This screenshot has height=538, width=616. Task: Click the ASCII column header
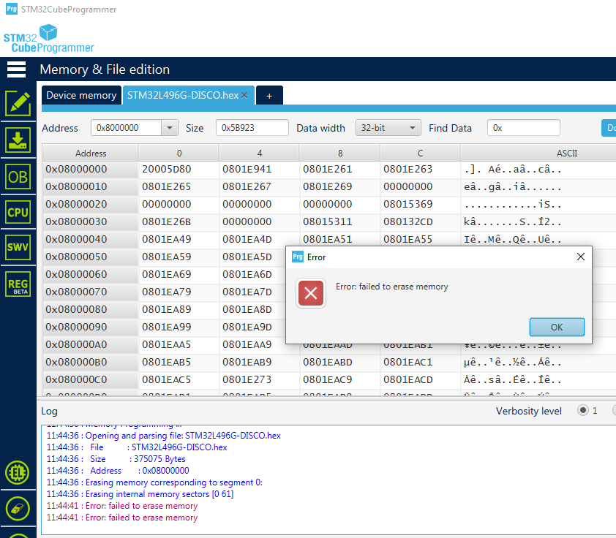566,153
